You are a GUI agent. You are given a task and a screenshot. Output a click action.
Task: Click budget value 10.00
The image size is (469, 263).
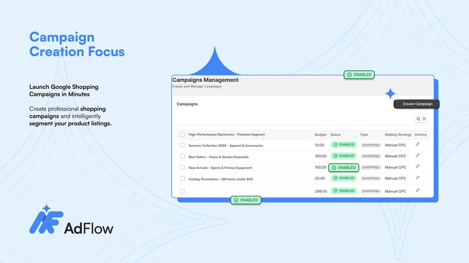320,145
